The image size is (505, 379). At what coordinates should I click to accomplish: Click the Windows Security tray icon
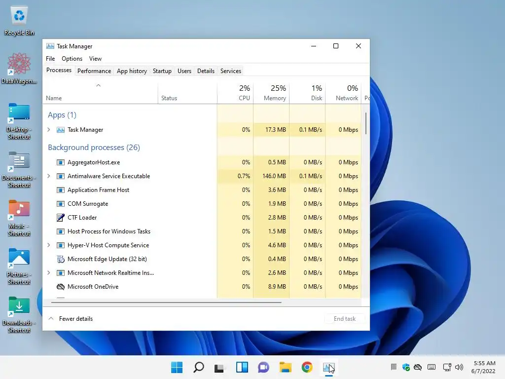[x=406, y=367]
